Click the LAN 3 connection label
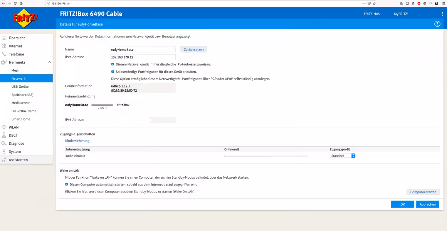Screen dimensions: 447x231 point(102,108)
